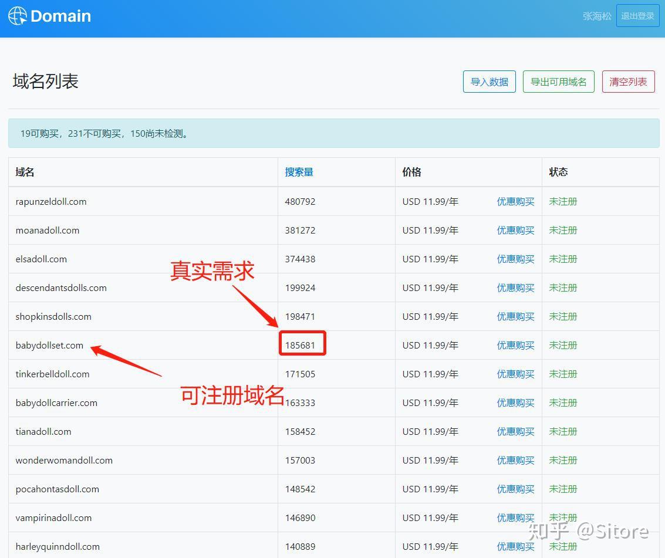665x558 pixels.
Task: Click the price USD 11.99/年 for moanadoll.com
Action: 430,230
